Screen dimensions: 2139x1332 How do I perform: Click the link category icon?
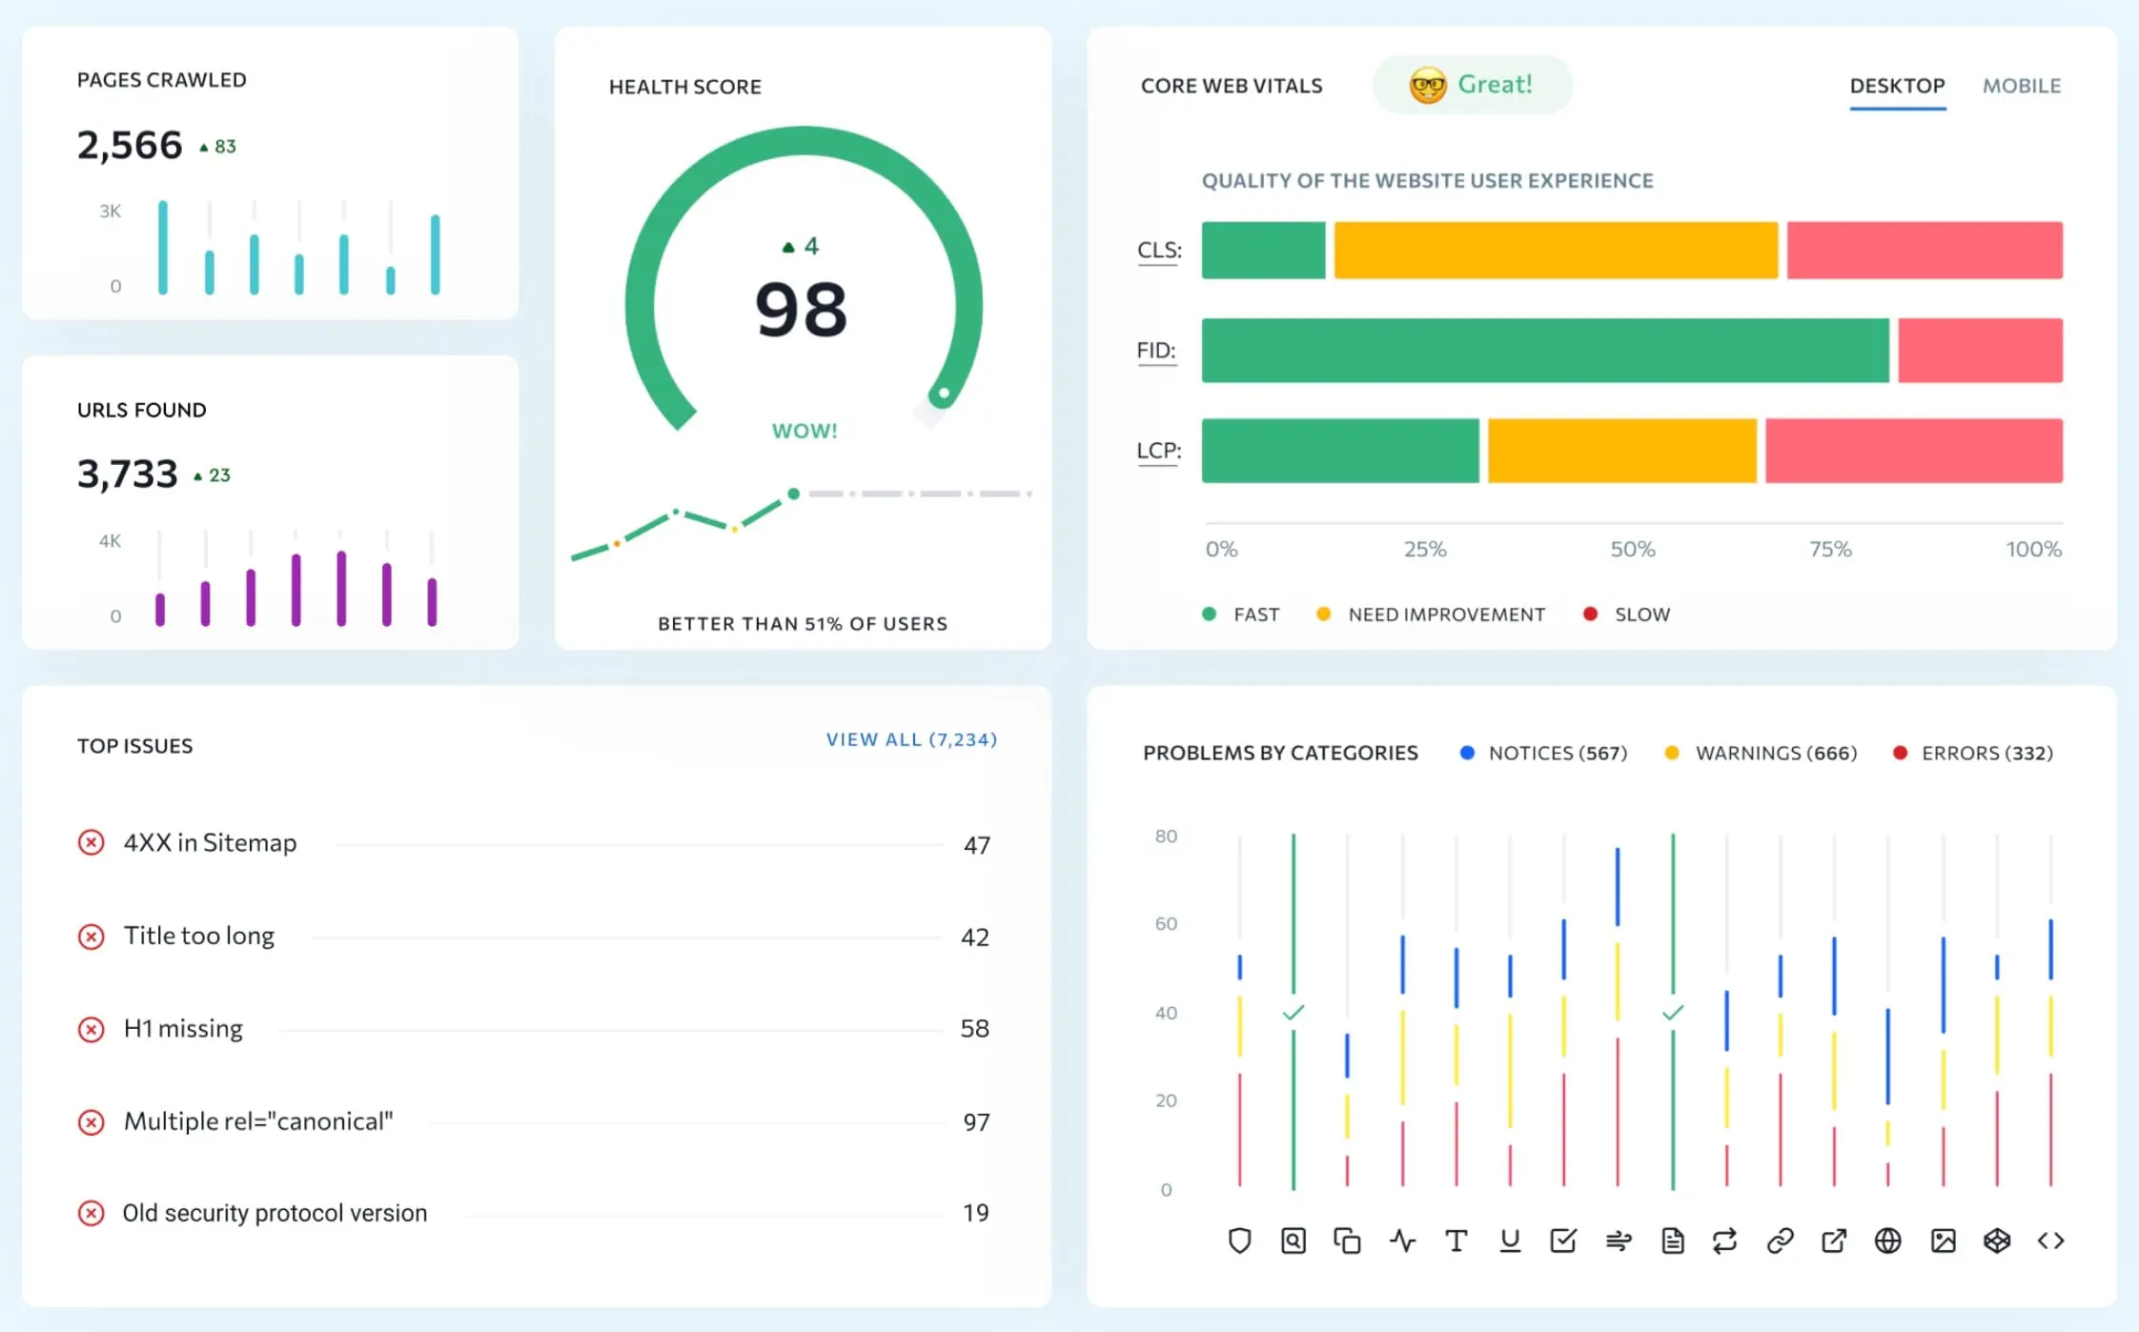coord(1780,1241)
